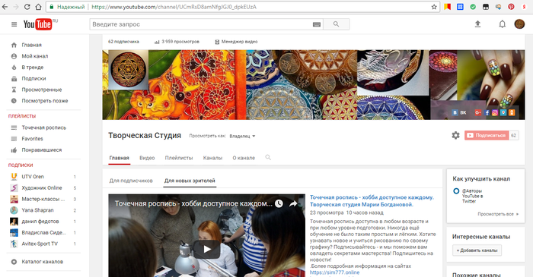This screenshot has width=533, height=277.
Task: Click the share arrow on video
Action: [x=293, y=203]
